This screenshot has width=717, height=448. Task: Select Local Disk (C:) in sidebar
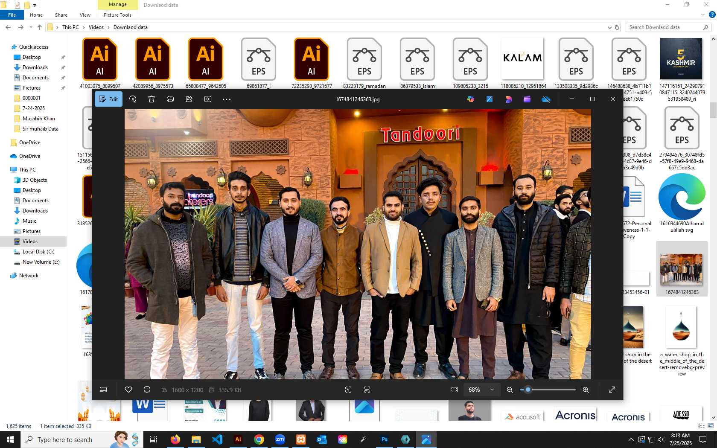[x=38, y=252]
